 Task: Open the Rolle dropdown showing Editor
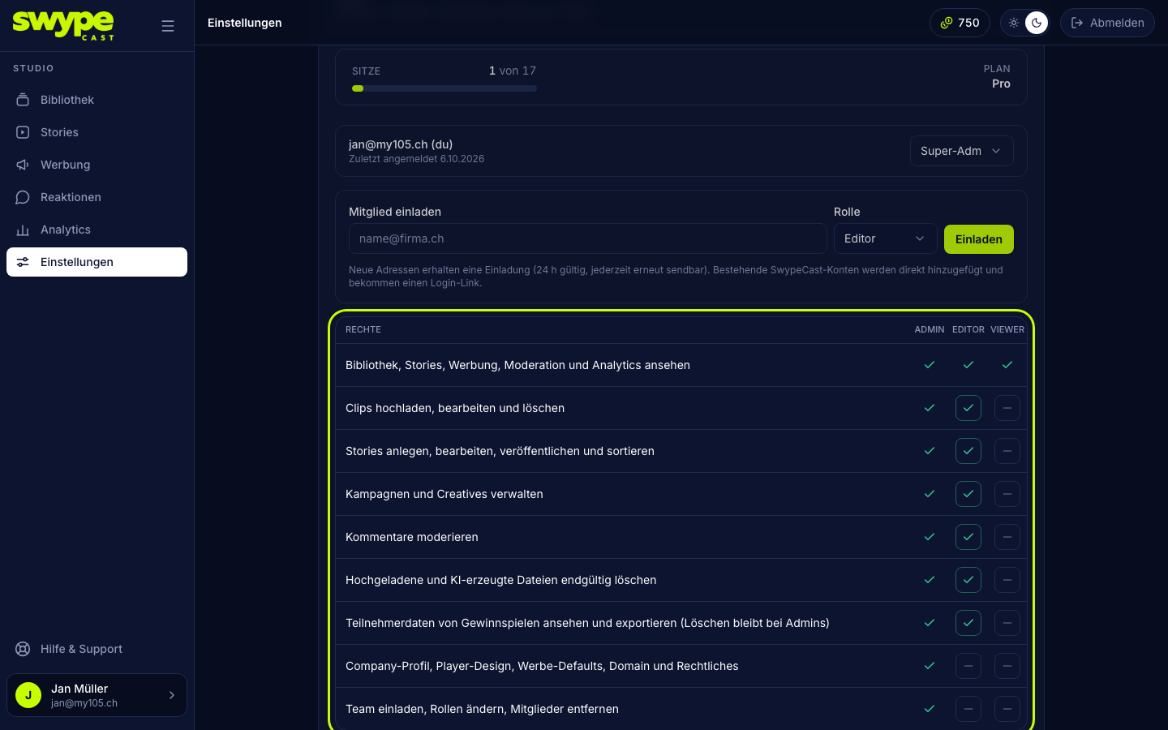[885, 238]
